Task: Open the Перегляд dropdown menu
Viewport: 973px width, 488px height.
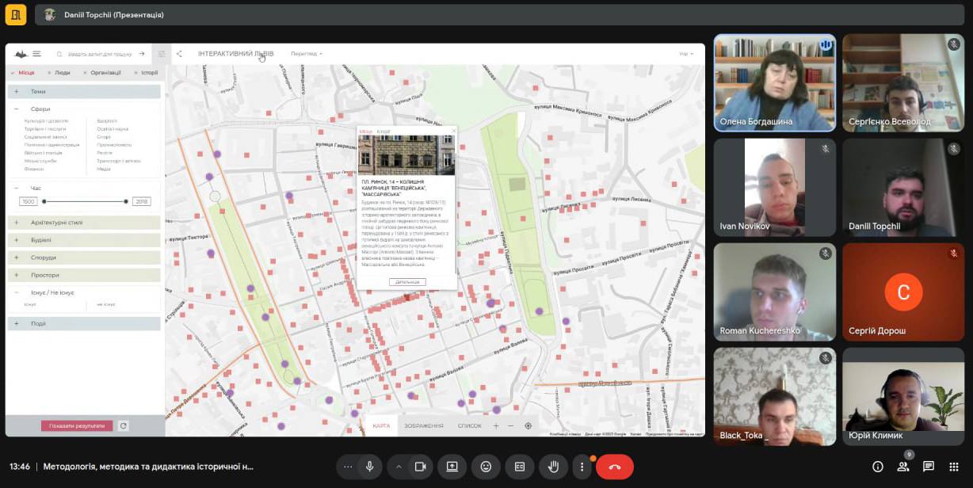Action: click(x=306, y=54)
